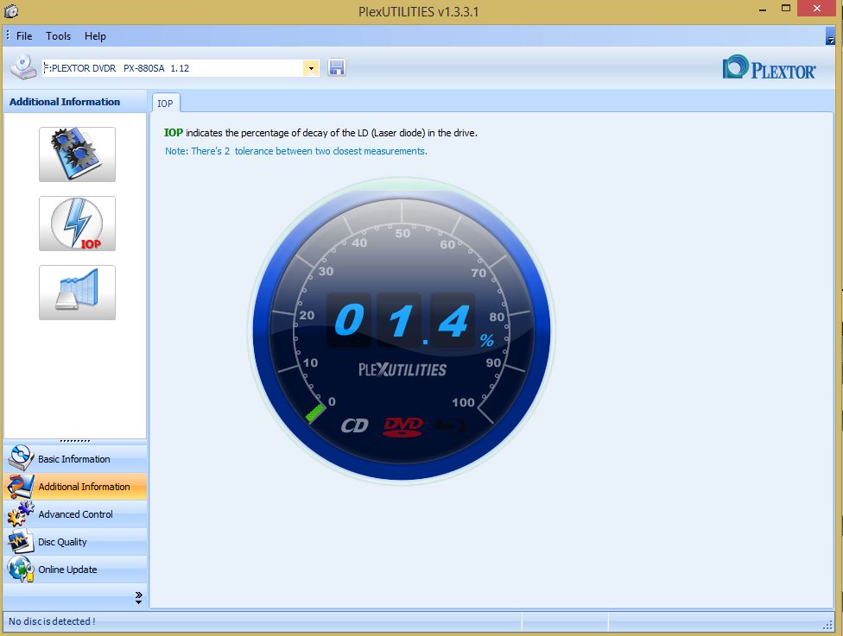
Task: Expand the navigation pane overflow chevron
Action: [139, 597]
